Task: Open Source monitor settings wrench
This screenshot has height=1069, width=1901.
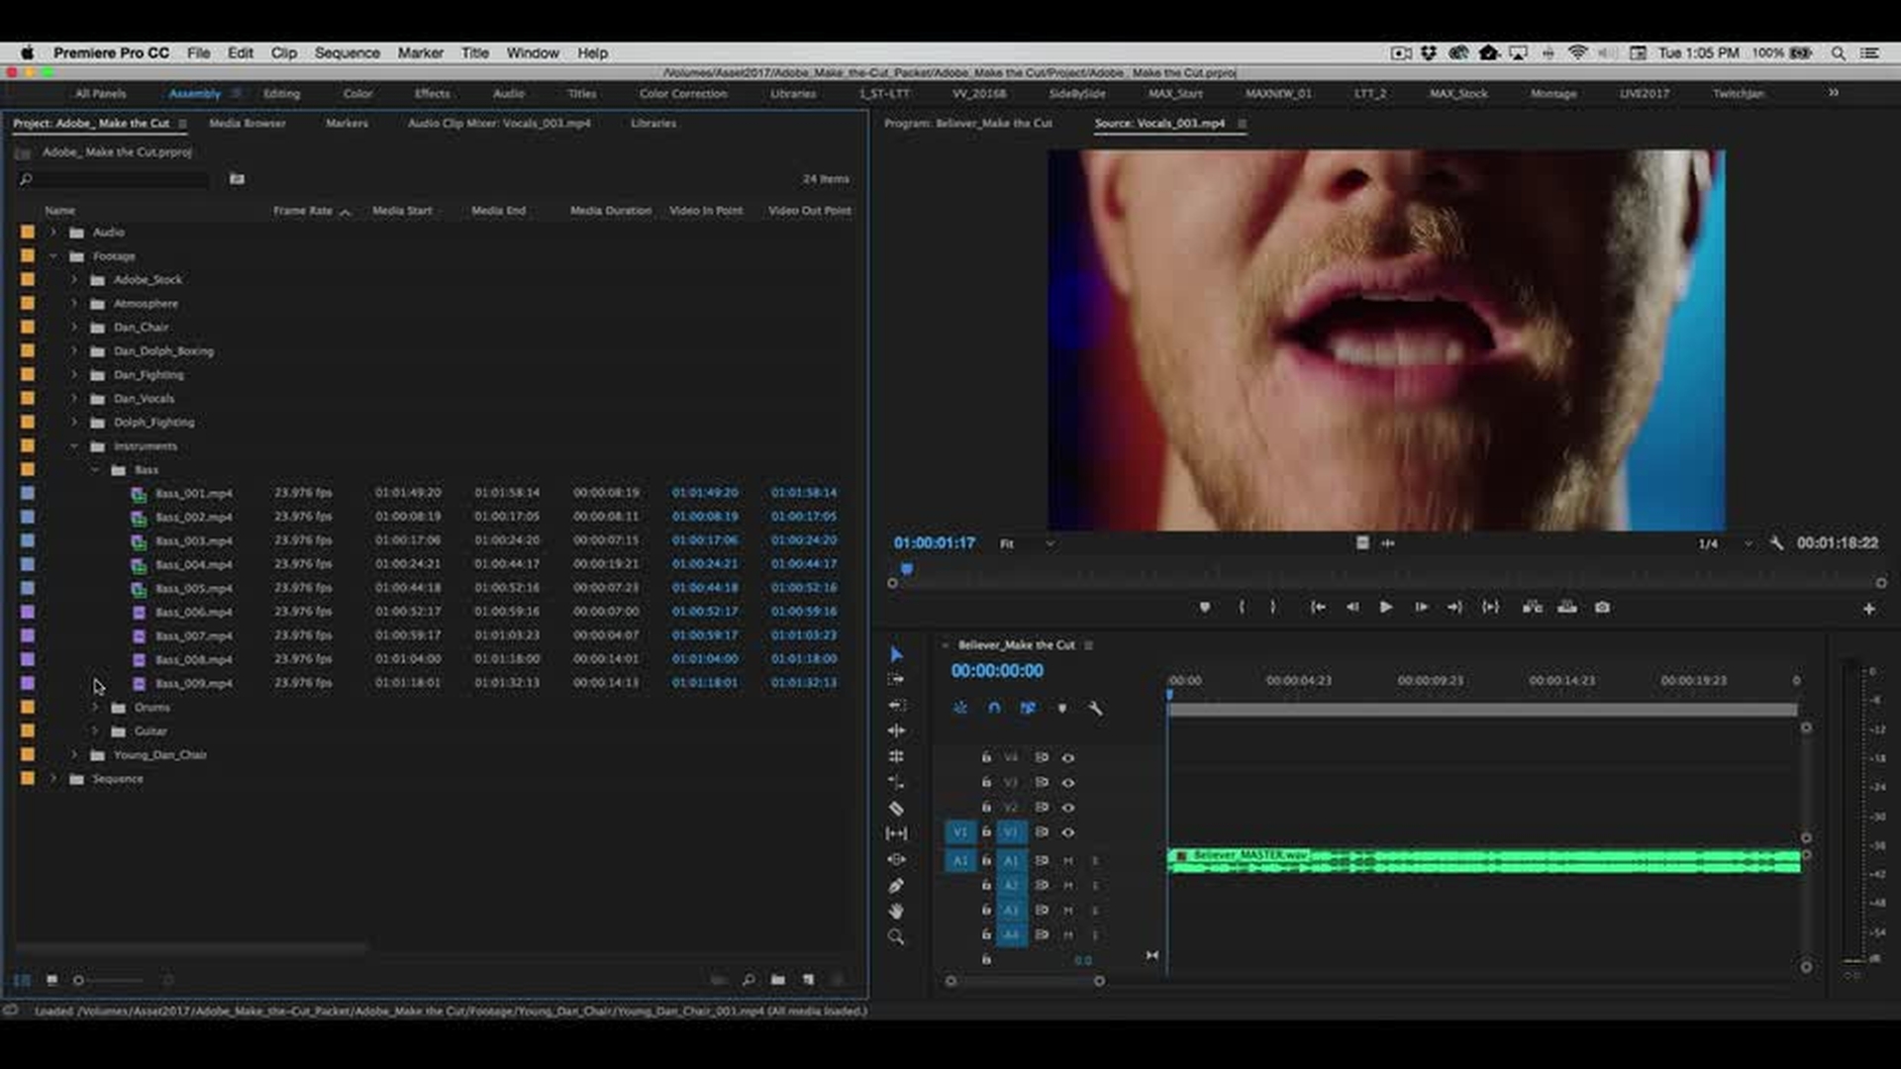Action: coord(1776,543)
